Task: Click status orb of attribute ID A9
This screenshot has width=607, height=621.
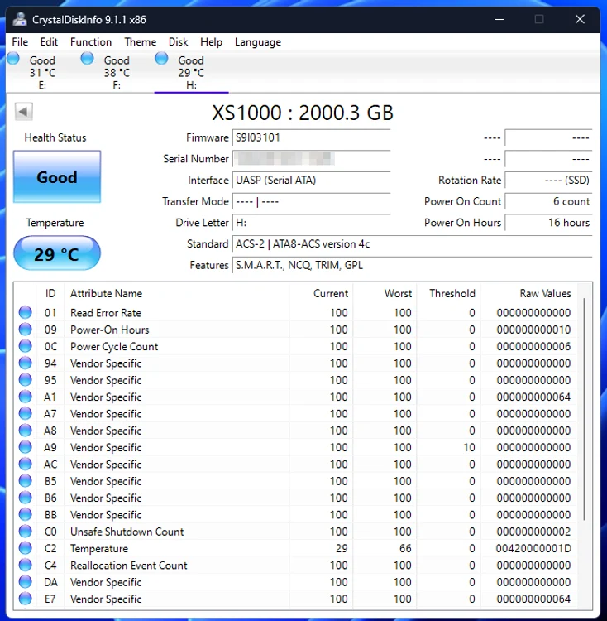Action: pos(26,447)
